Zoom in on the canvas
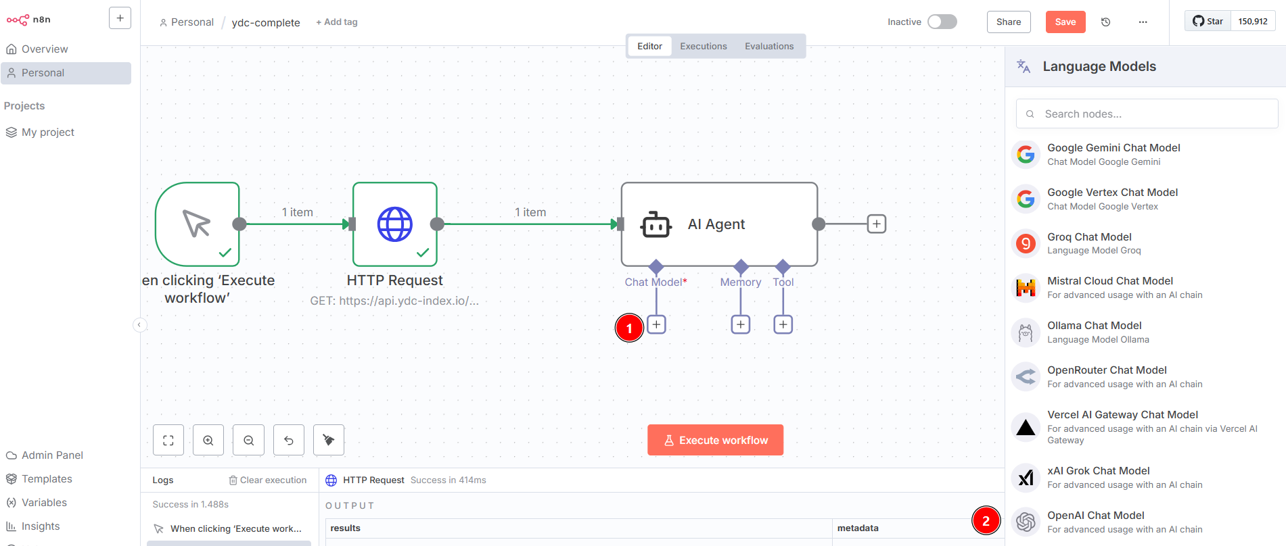 [208, 441]
